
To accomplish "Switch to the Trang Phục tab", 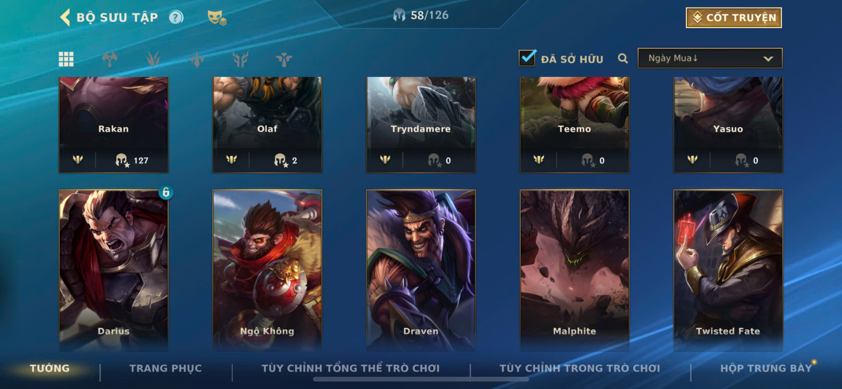I will (165, 368).
